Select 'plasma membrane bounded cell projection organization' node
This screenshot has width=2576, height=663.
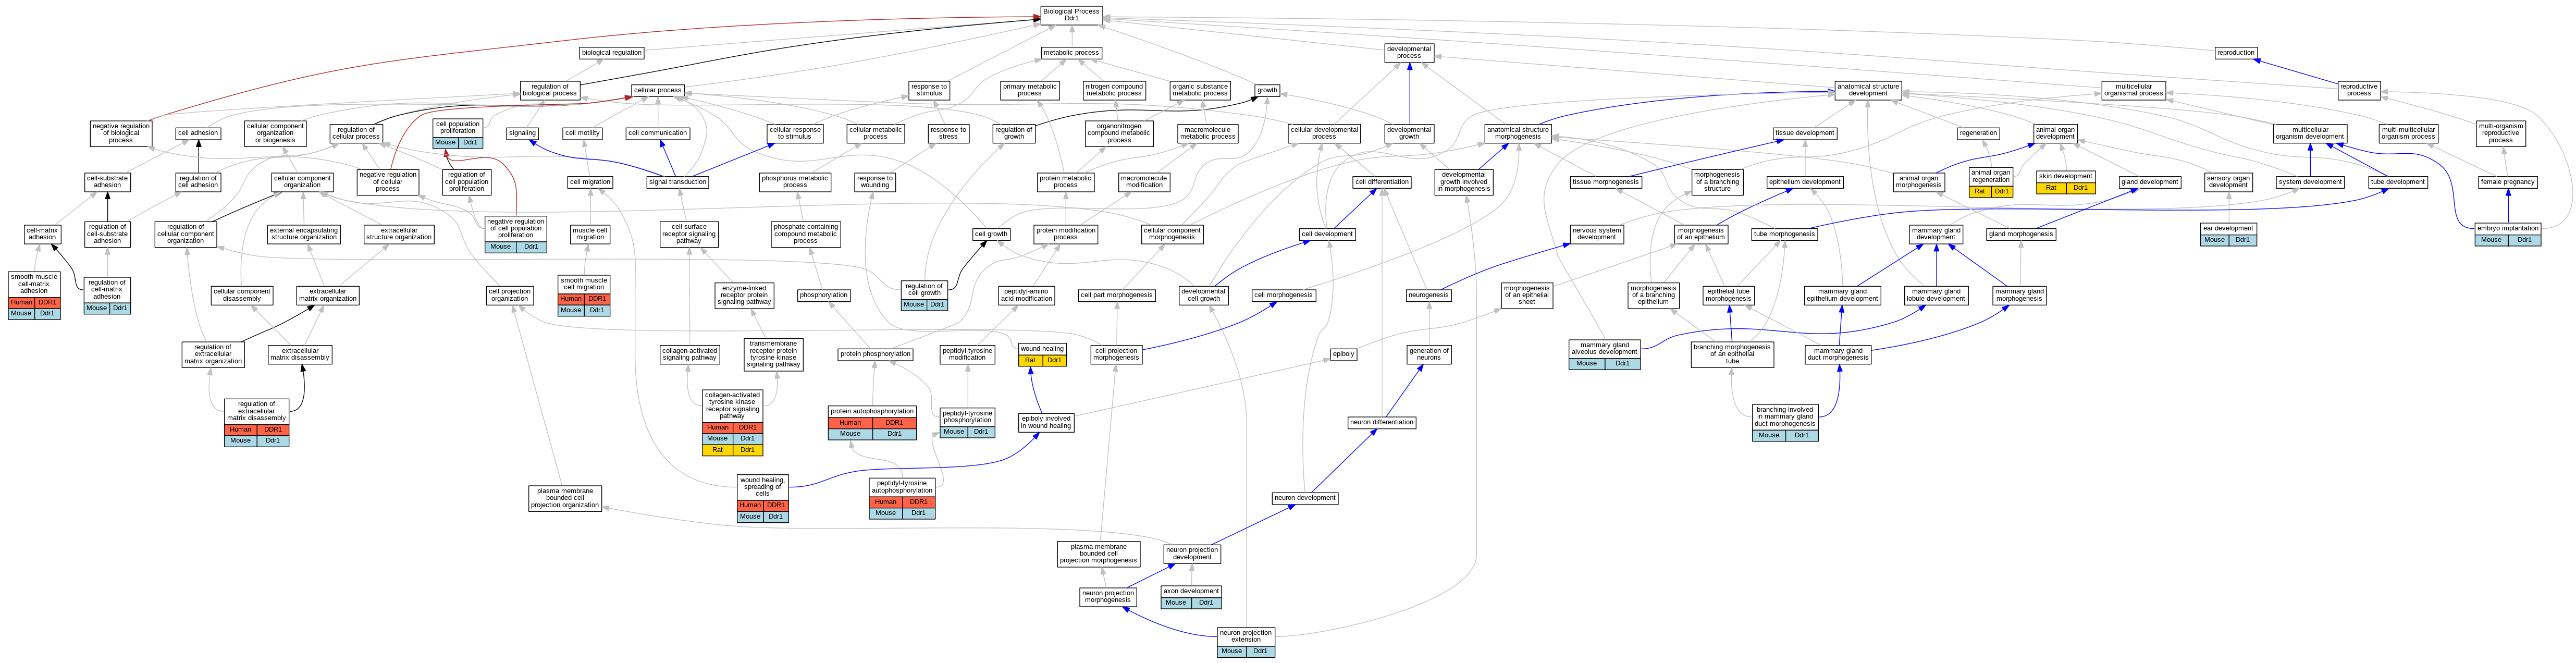tap(565, 498)
